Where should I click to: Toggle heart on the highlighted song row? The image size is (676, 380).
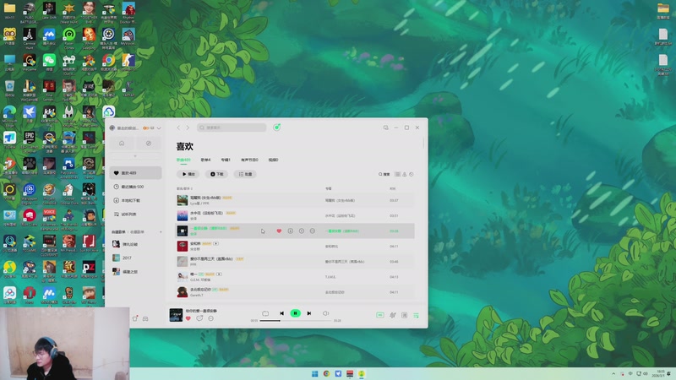pos(279,231)
